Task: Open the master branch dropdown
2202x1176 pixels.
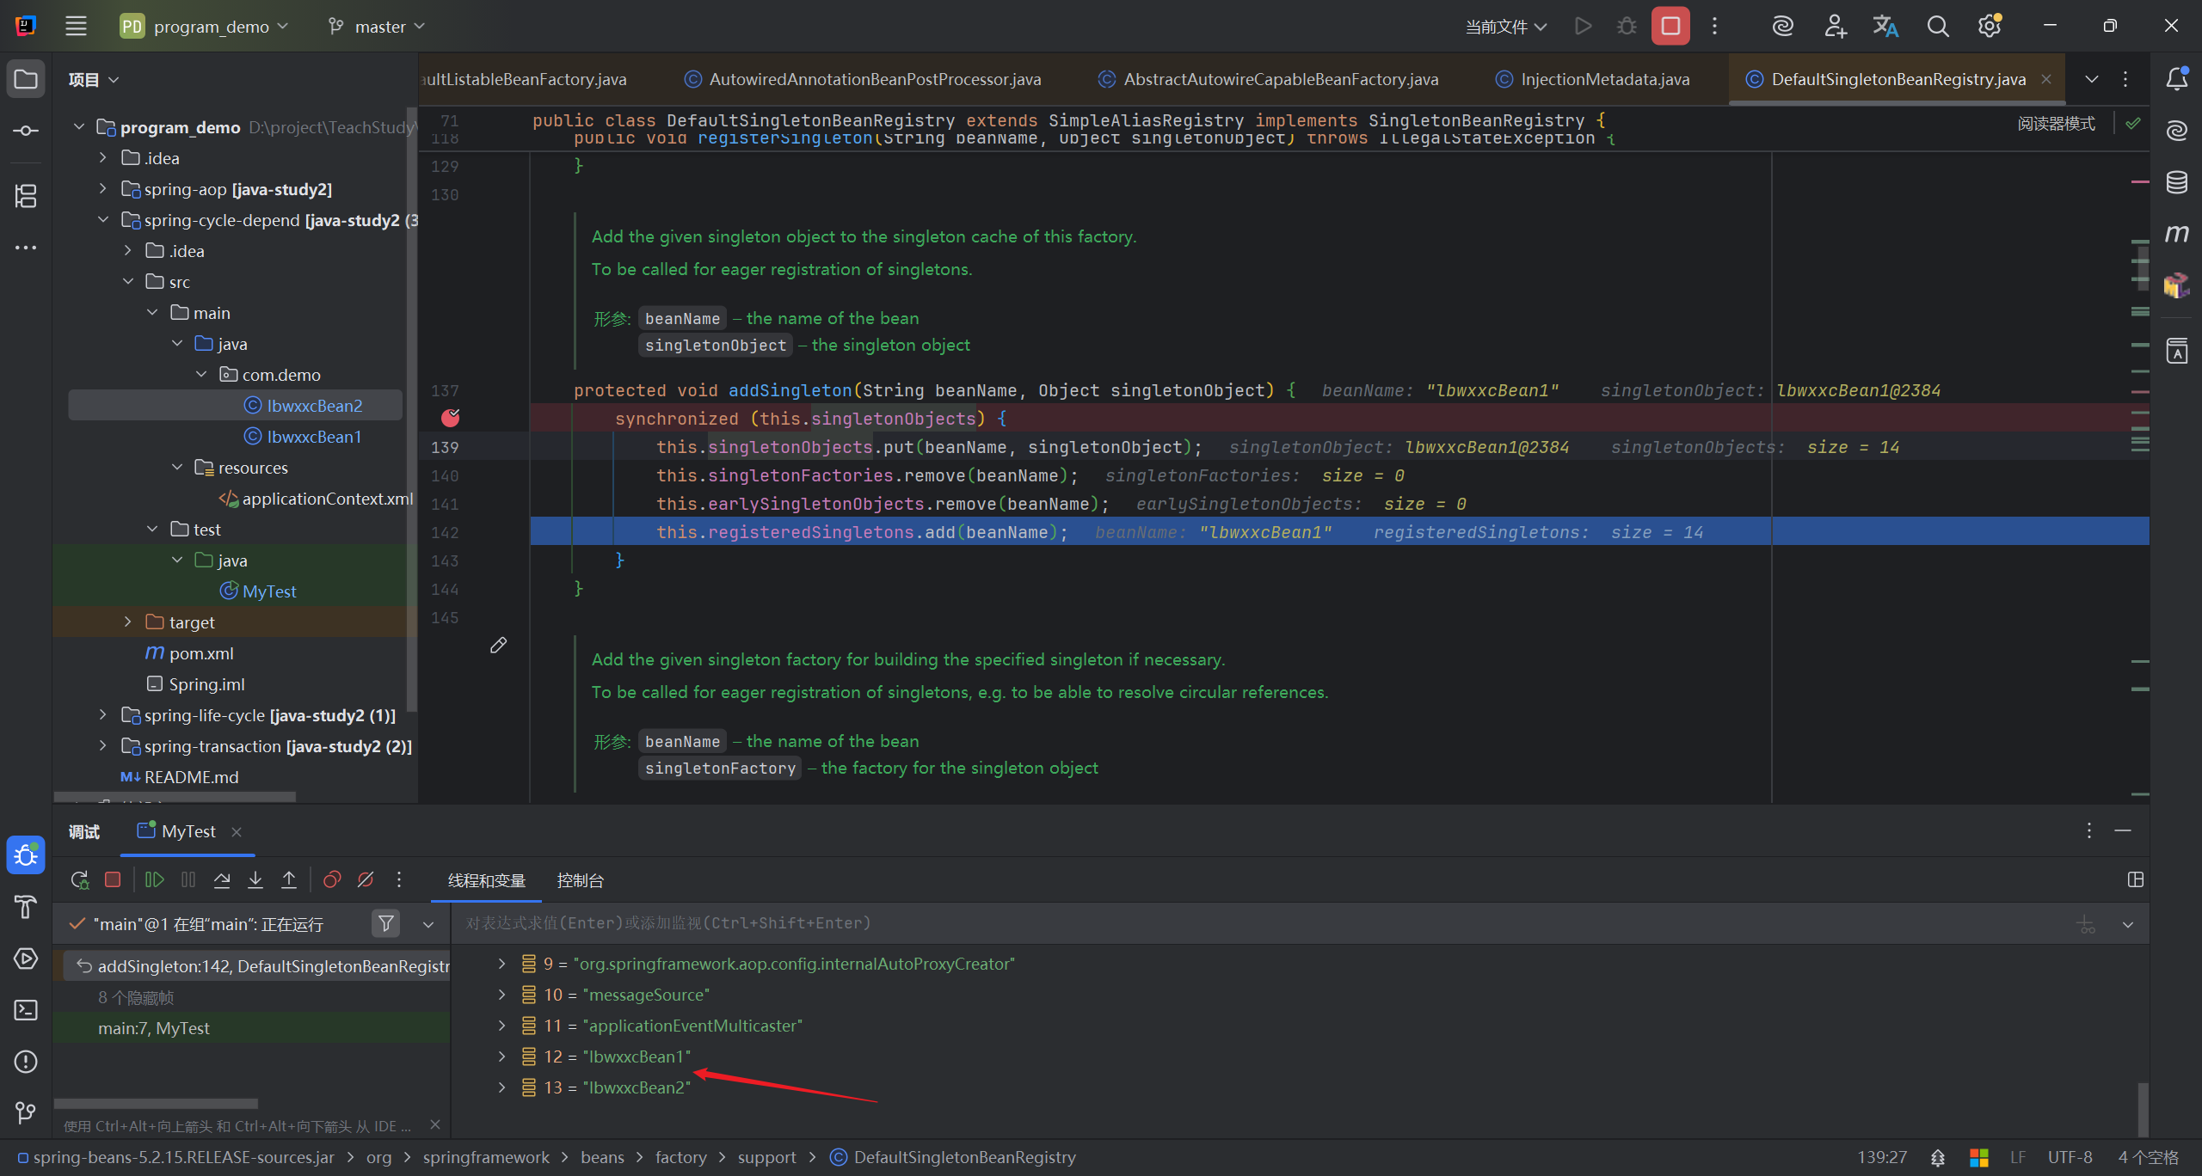Action: 378,27
